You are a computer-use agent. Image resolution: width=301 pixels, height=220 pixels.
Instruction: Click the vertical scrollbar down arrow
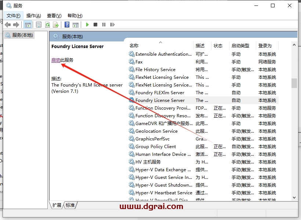294,198
